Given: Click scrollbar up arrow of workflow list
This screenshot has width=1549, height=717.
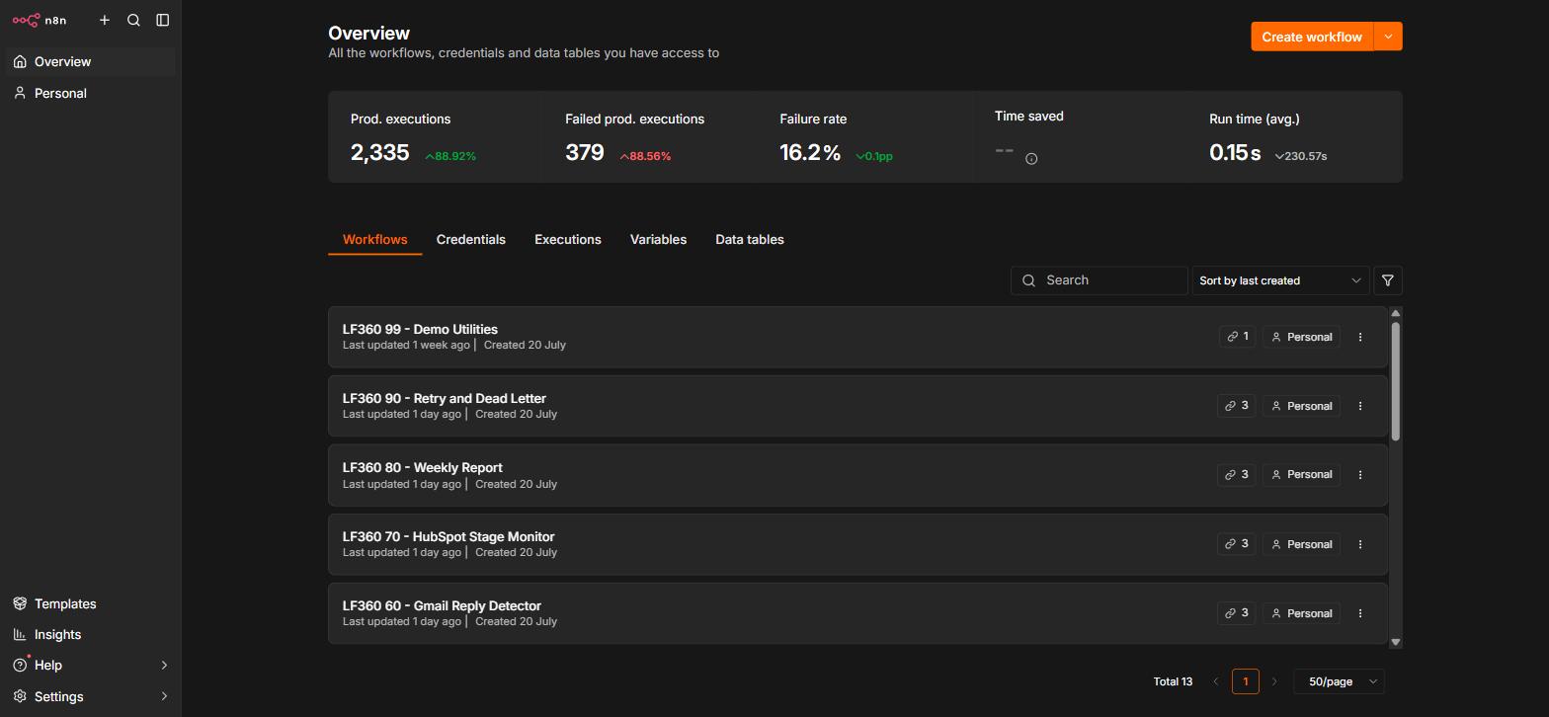Looking at the screenshot, I should pos(1395,313).
